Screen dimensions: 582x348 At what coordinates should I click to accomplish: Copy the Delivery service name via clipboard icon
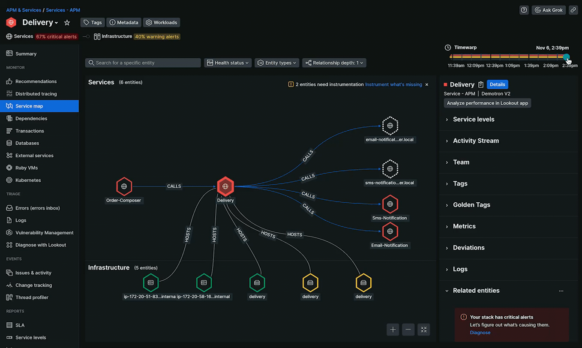click(x=480, y=84)
